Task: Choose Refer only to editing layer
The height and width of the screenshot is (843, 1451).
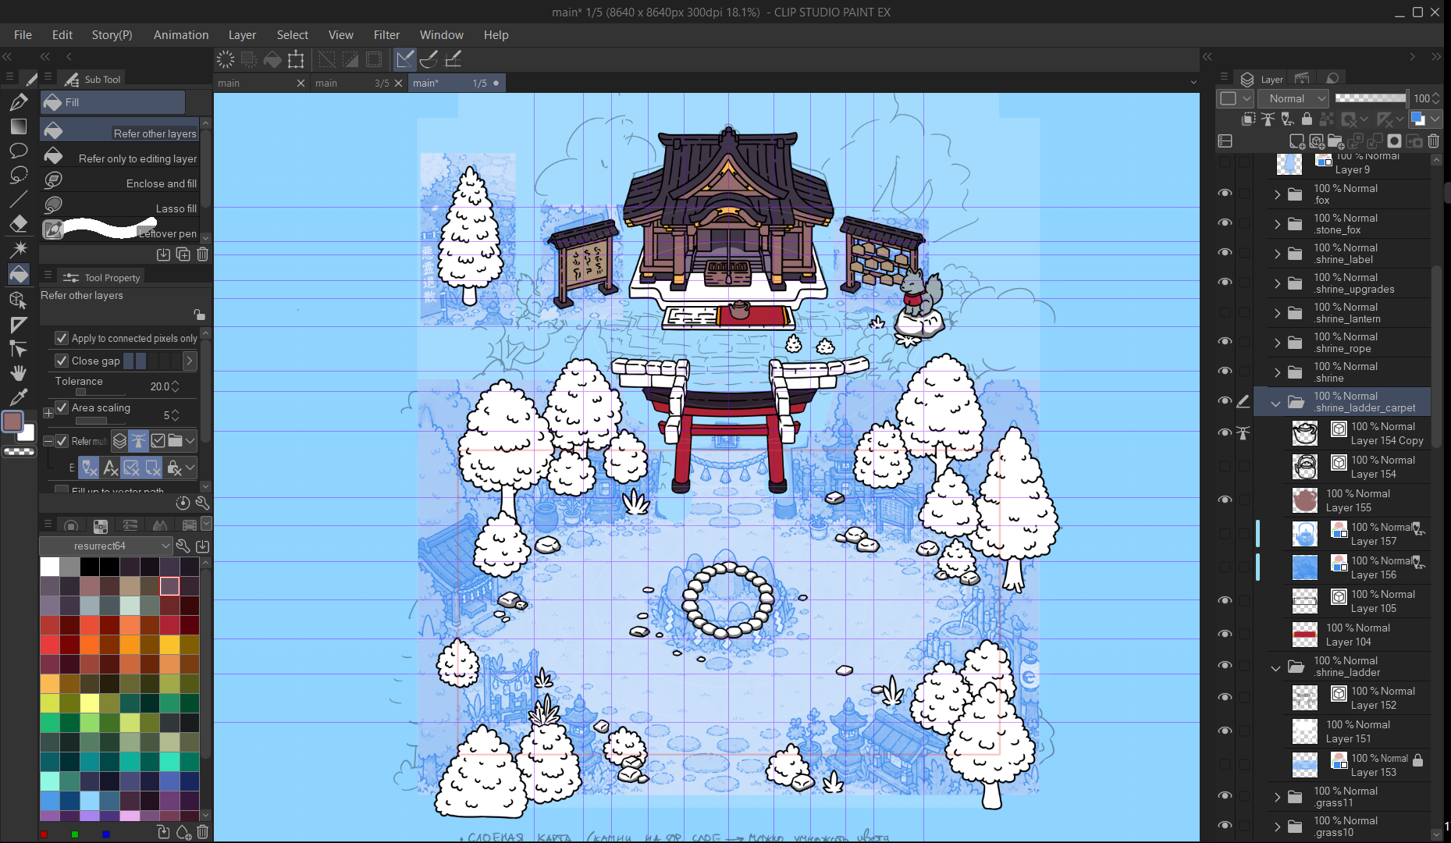Action: [122, 158]
